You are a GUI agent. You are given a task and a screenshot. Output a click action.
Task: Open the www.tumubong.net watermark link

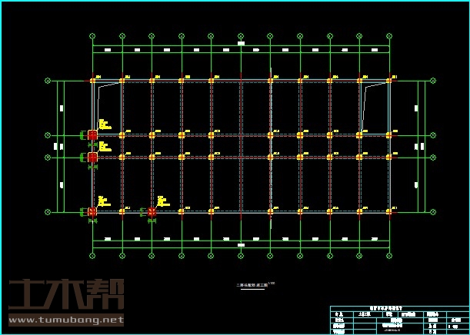(66, 320)
